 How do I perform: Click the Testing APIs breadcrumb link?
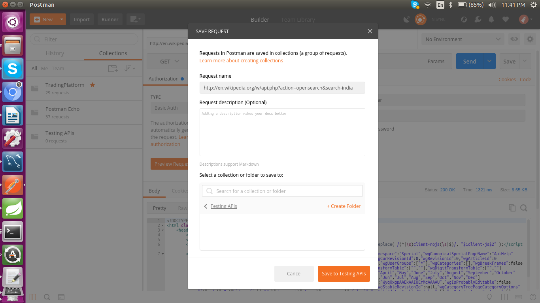[224, 206]
